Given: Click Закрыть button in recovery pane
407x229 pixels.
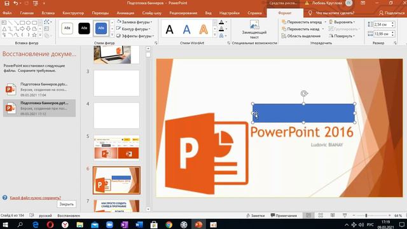Looking at the screenshot, I should coord(66,204).
